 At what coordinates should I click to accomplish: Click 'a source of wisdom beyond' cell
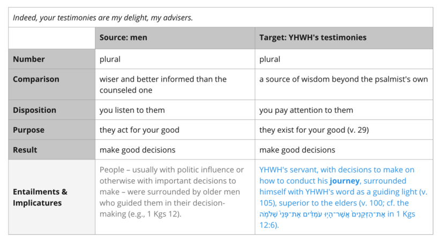tap(343, 79)
